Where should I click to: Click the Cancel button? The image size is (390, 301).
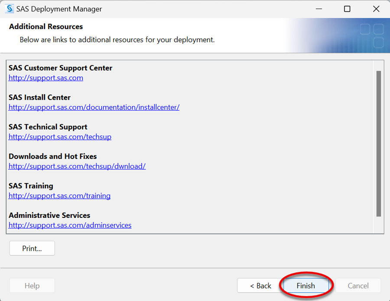(x=358, y=285)
